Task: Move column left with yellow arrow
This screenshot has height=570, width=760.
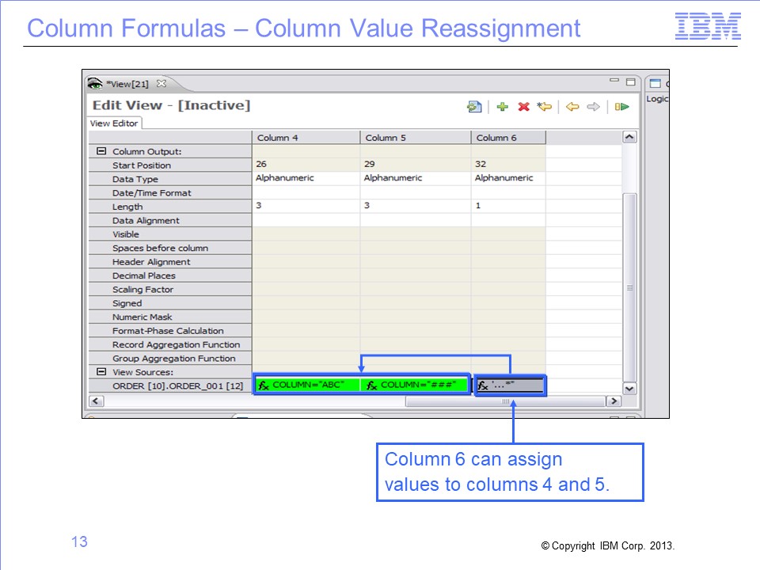Action: (572, 107)
